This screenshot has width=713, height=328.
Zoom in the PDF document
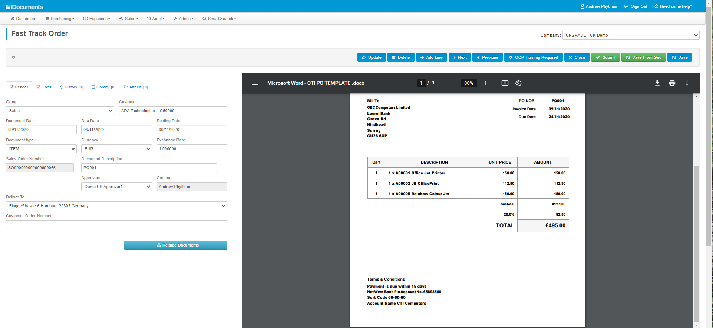[x=485, y=83]
